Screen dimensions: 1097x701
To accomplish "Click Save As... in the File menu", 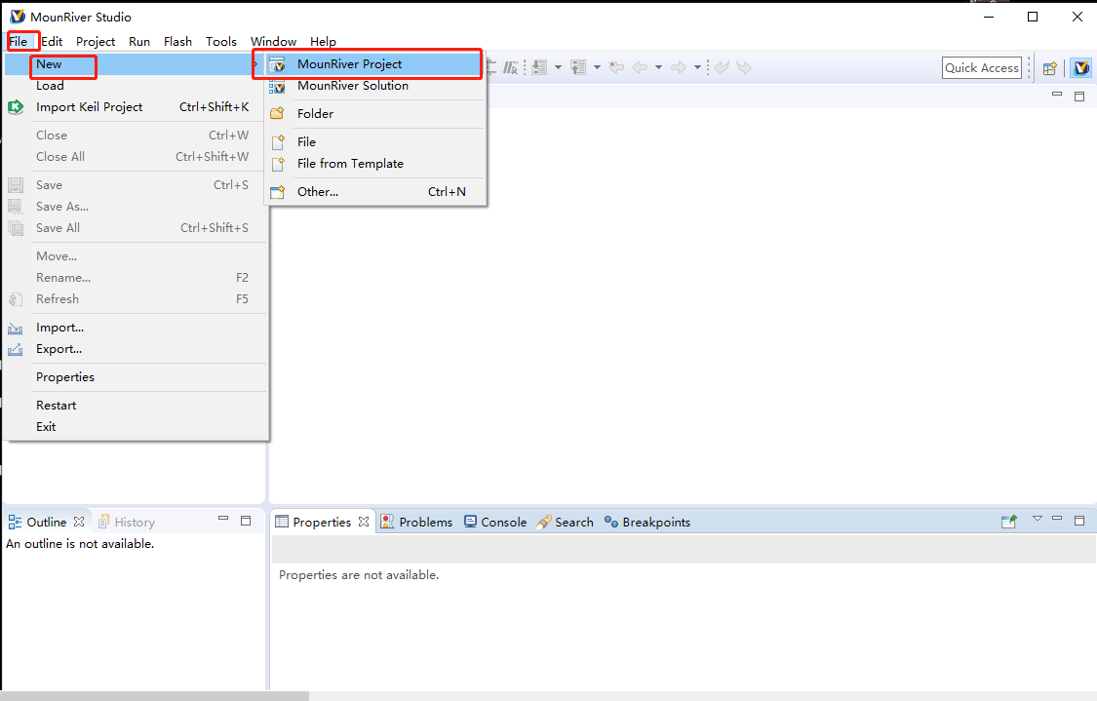I will point(136,207).
